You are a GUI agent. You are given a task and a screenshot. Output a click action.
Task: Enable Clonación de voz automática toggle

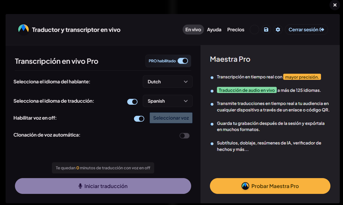pyautogui.click(x=184, y=136)
